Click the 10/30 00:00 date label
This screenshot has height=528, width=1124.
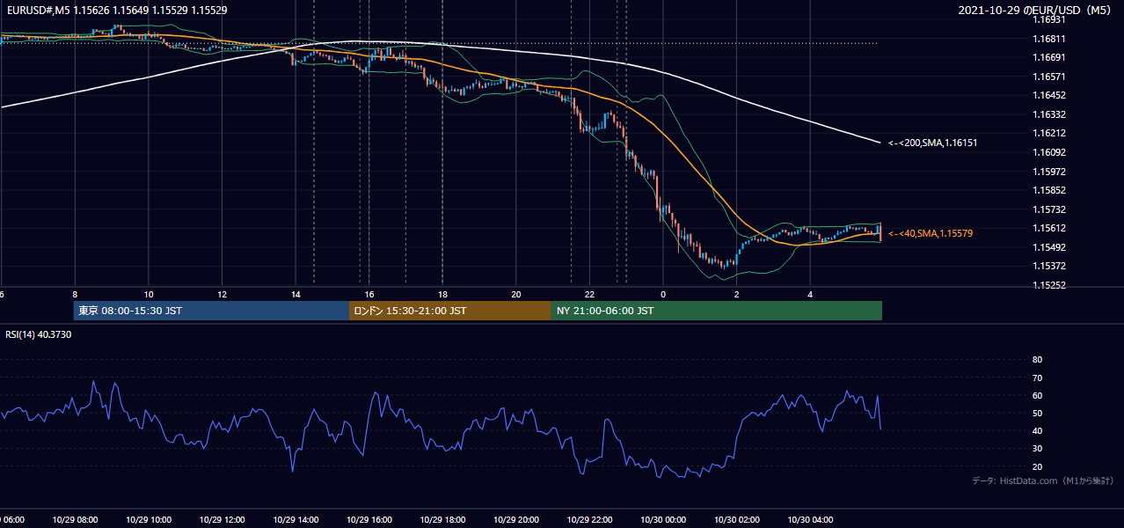click(x=663, y=520)
